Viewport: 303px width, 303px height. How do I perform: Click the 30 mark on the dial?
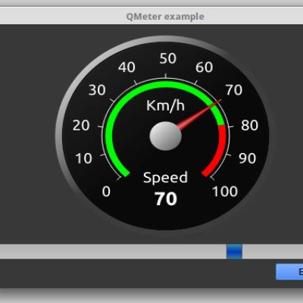tap(97, 90)
